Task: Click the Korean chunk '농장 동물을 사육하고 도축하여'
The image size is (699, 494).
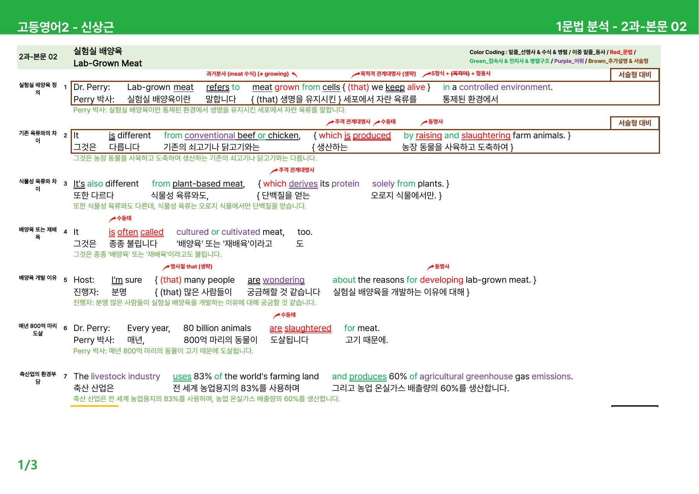Action: [x=455, y=147]
